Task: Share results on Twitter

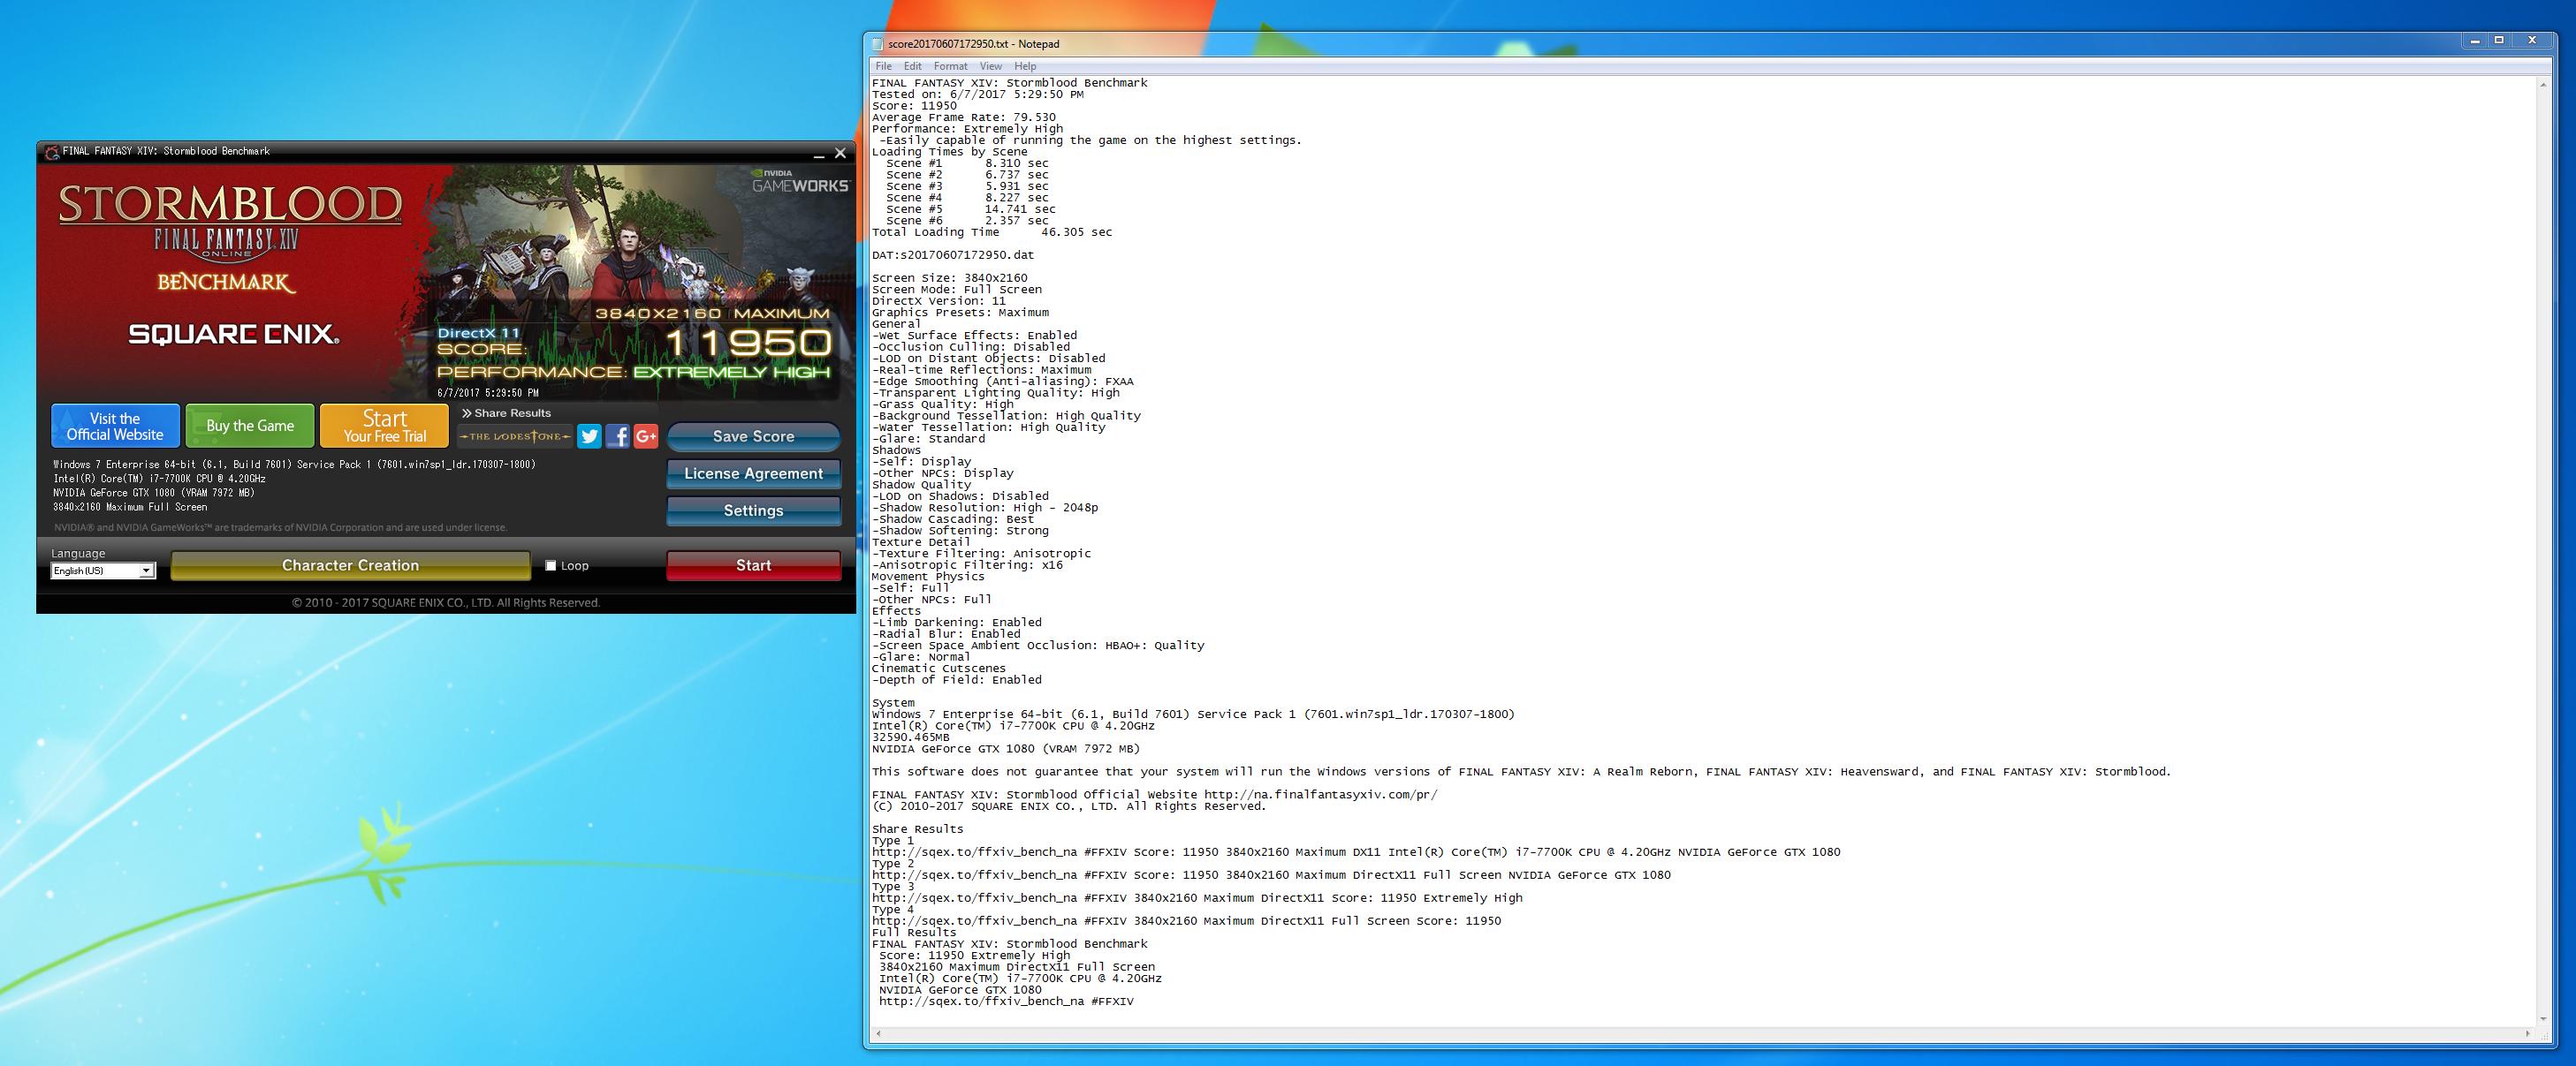Action: tap(589, 435)
